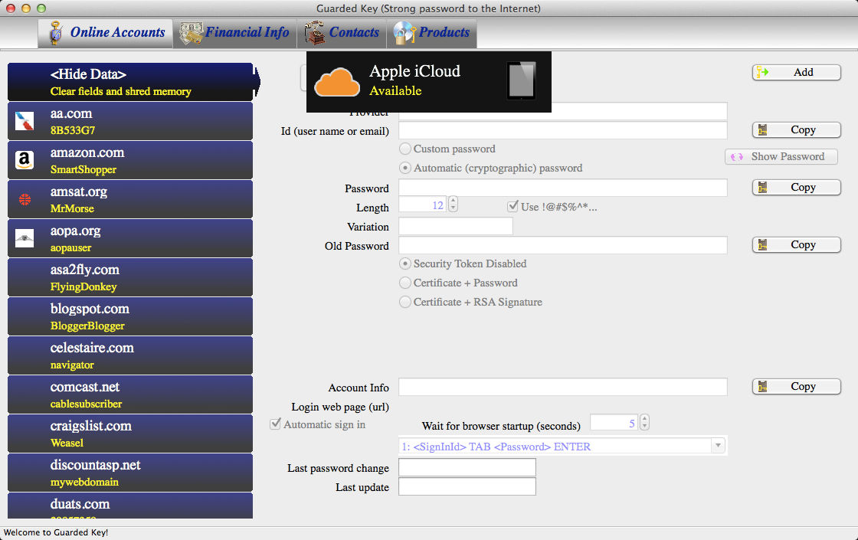Select the celestaire.com navigator entry
The height and width of the screenshot is (540, 858).
pos(130,355)
